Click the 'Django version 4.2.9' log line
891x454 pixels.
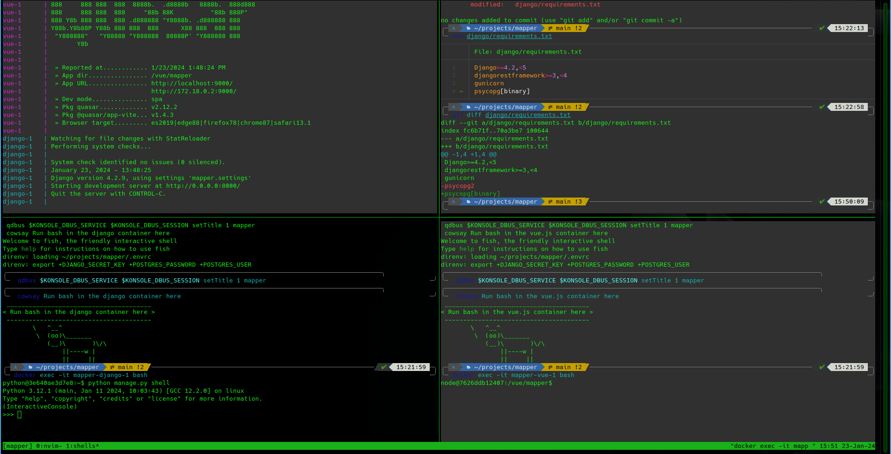coord(151,178)
